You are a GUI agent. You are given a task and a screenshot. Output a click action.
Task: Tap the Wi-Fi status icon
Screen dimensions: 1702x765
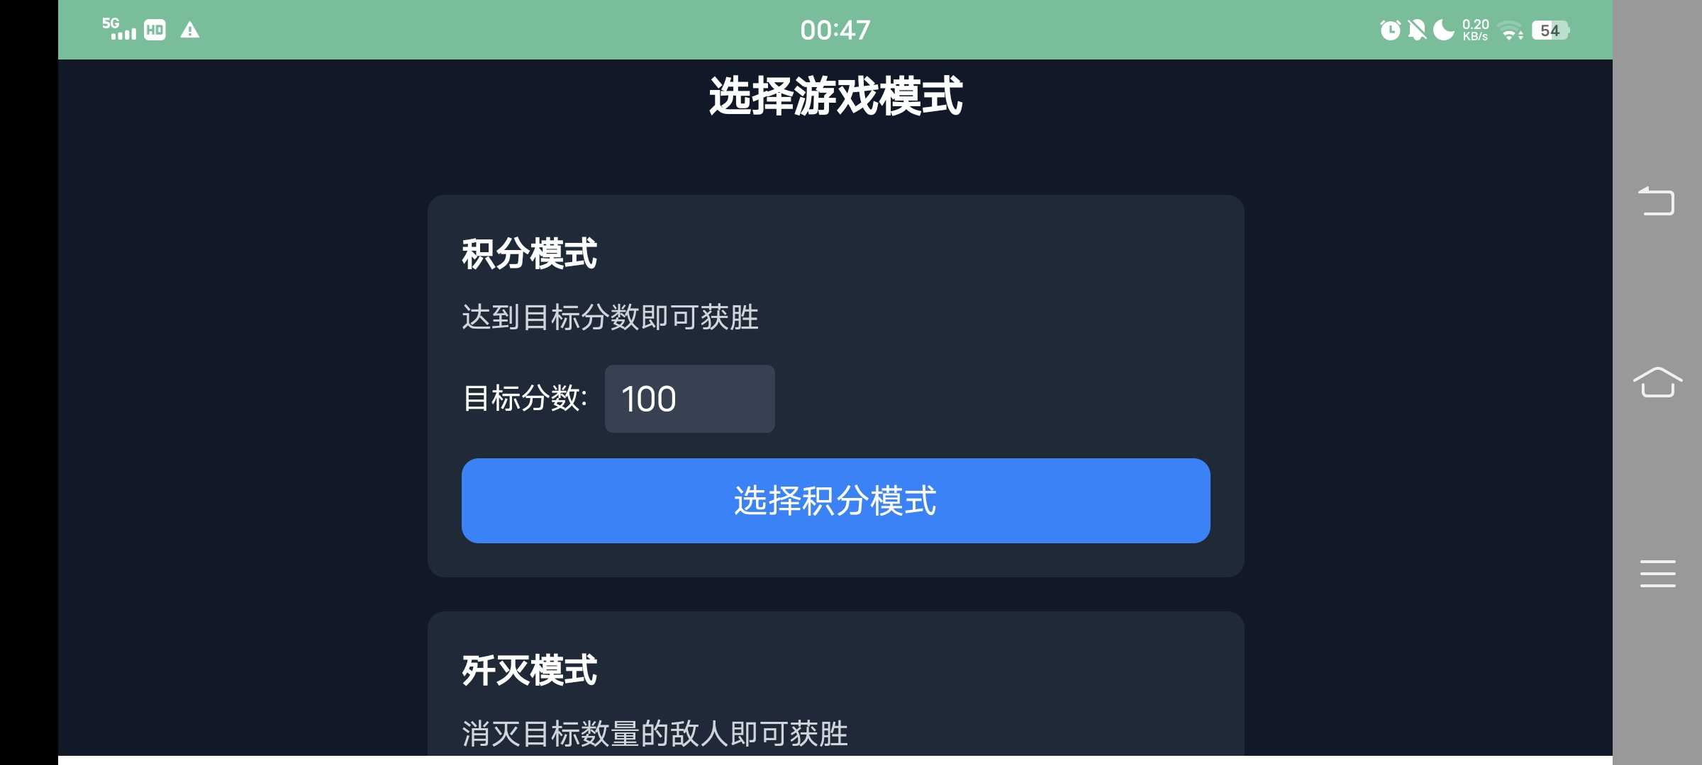pyautogui.click(x=1511, y=31)
